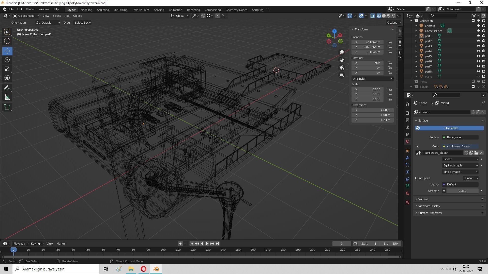Viewport: 488px width, 274px height.
Task: Switch perspective/orthographic grid icon
Action: pyautogui.click(x=342, y=75)
